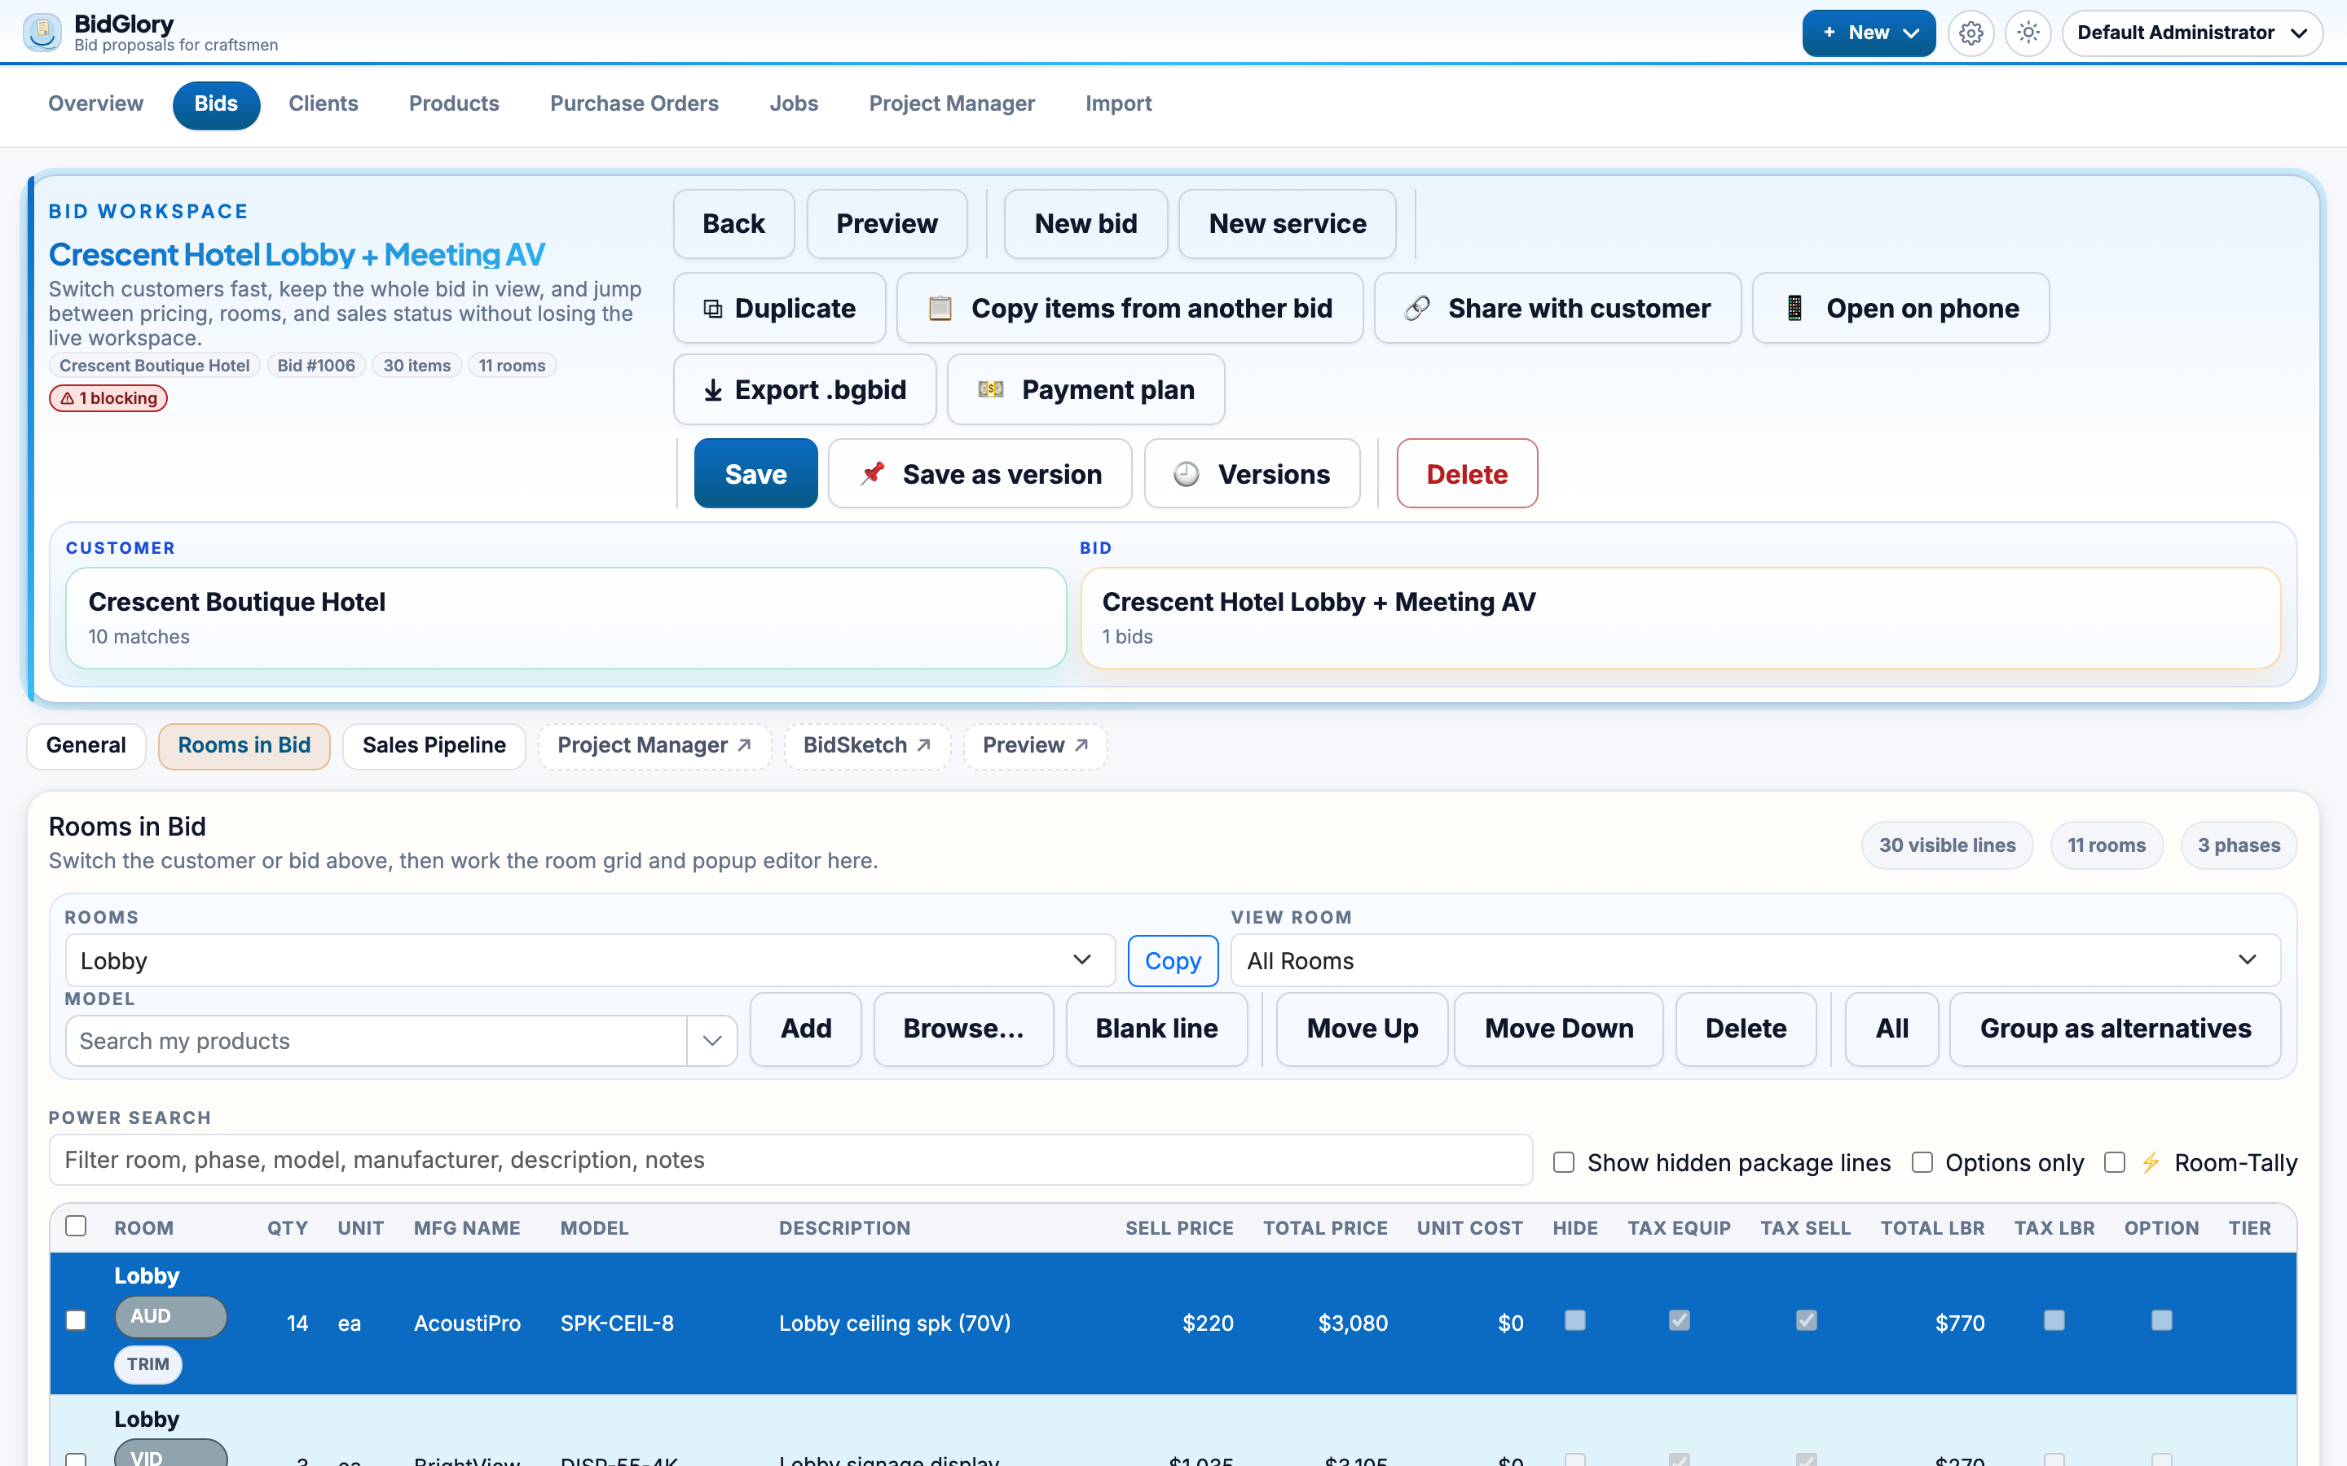Tick the select-all checkbox in table header

tap(76, 1226)
